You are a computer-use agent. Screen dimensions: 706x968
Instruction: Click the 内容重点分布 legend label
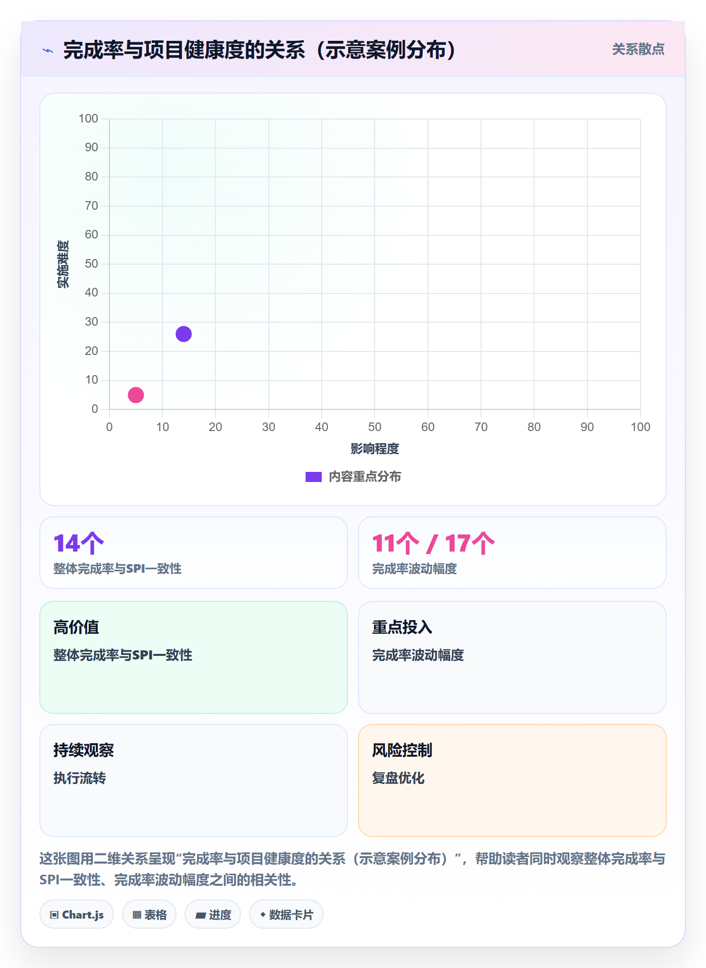365,477
